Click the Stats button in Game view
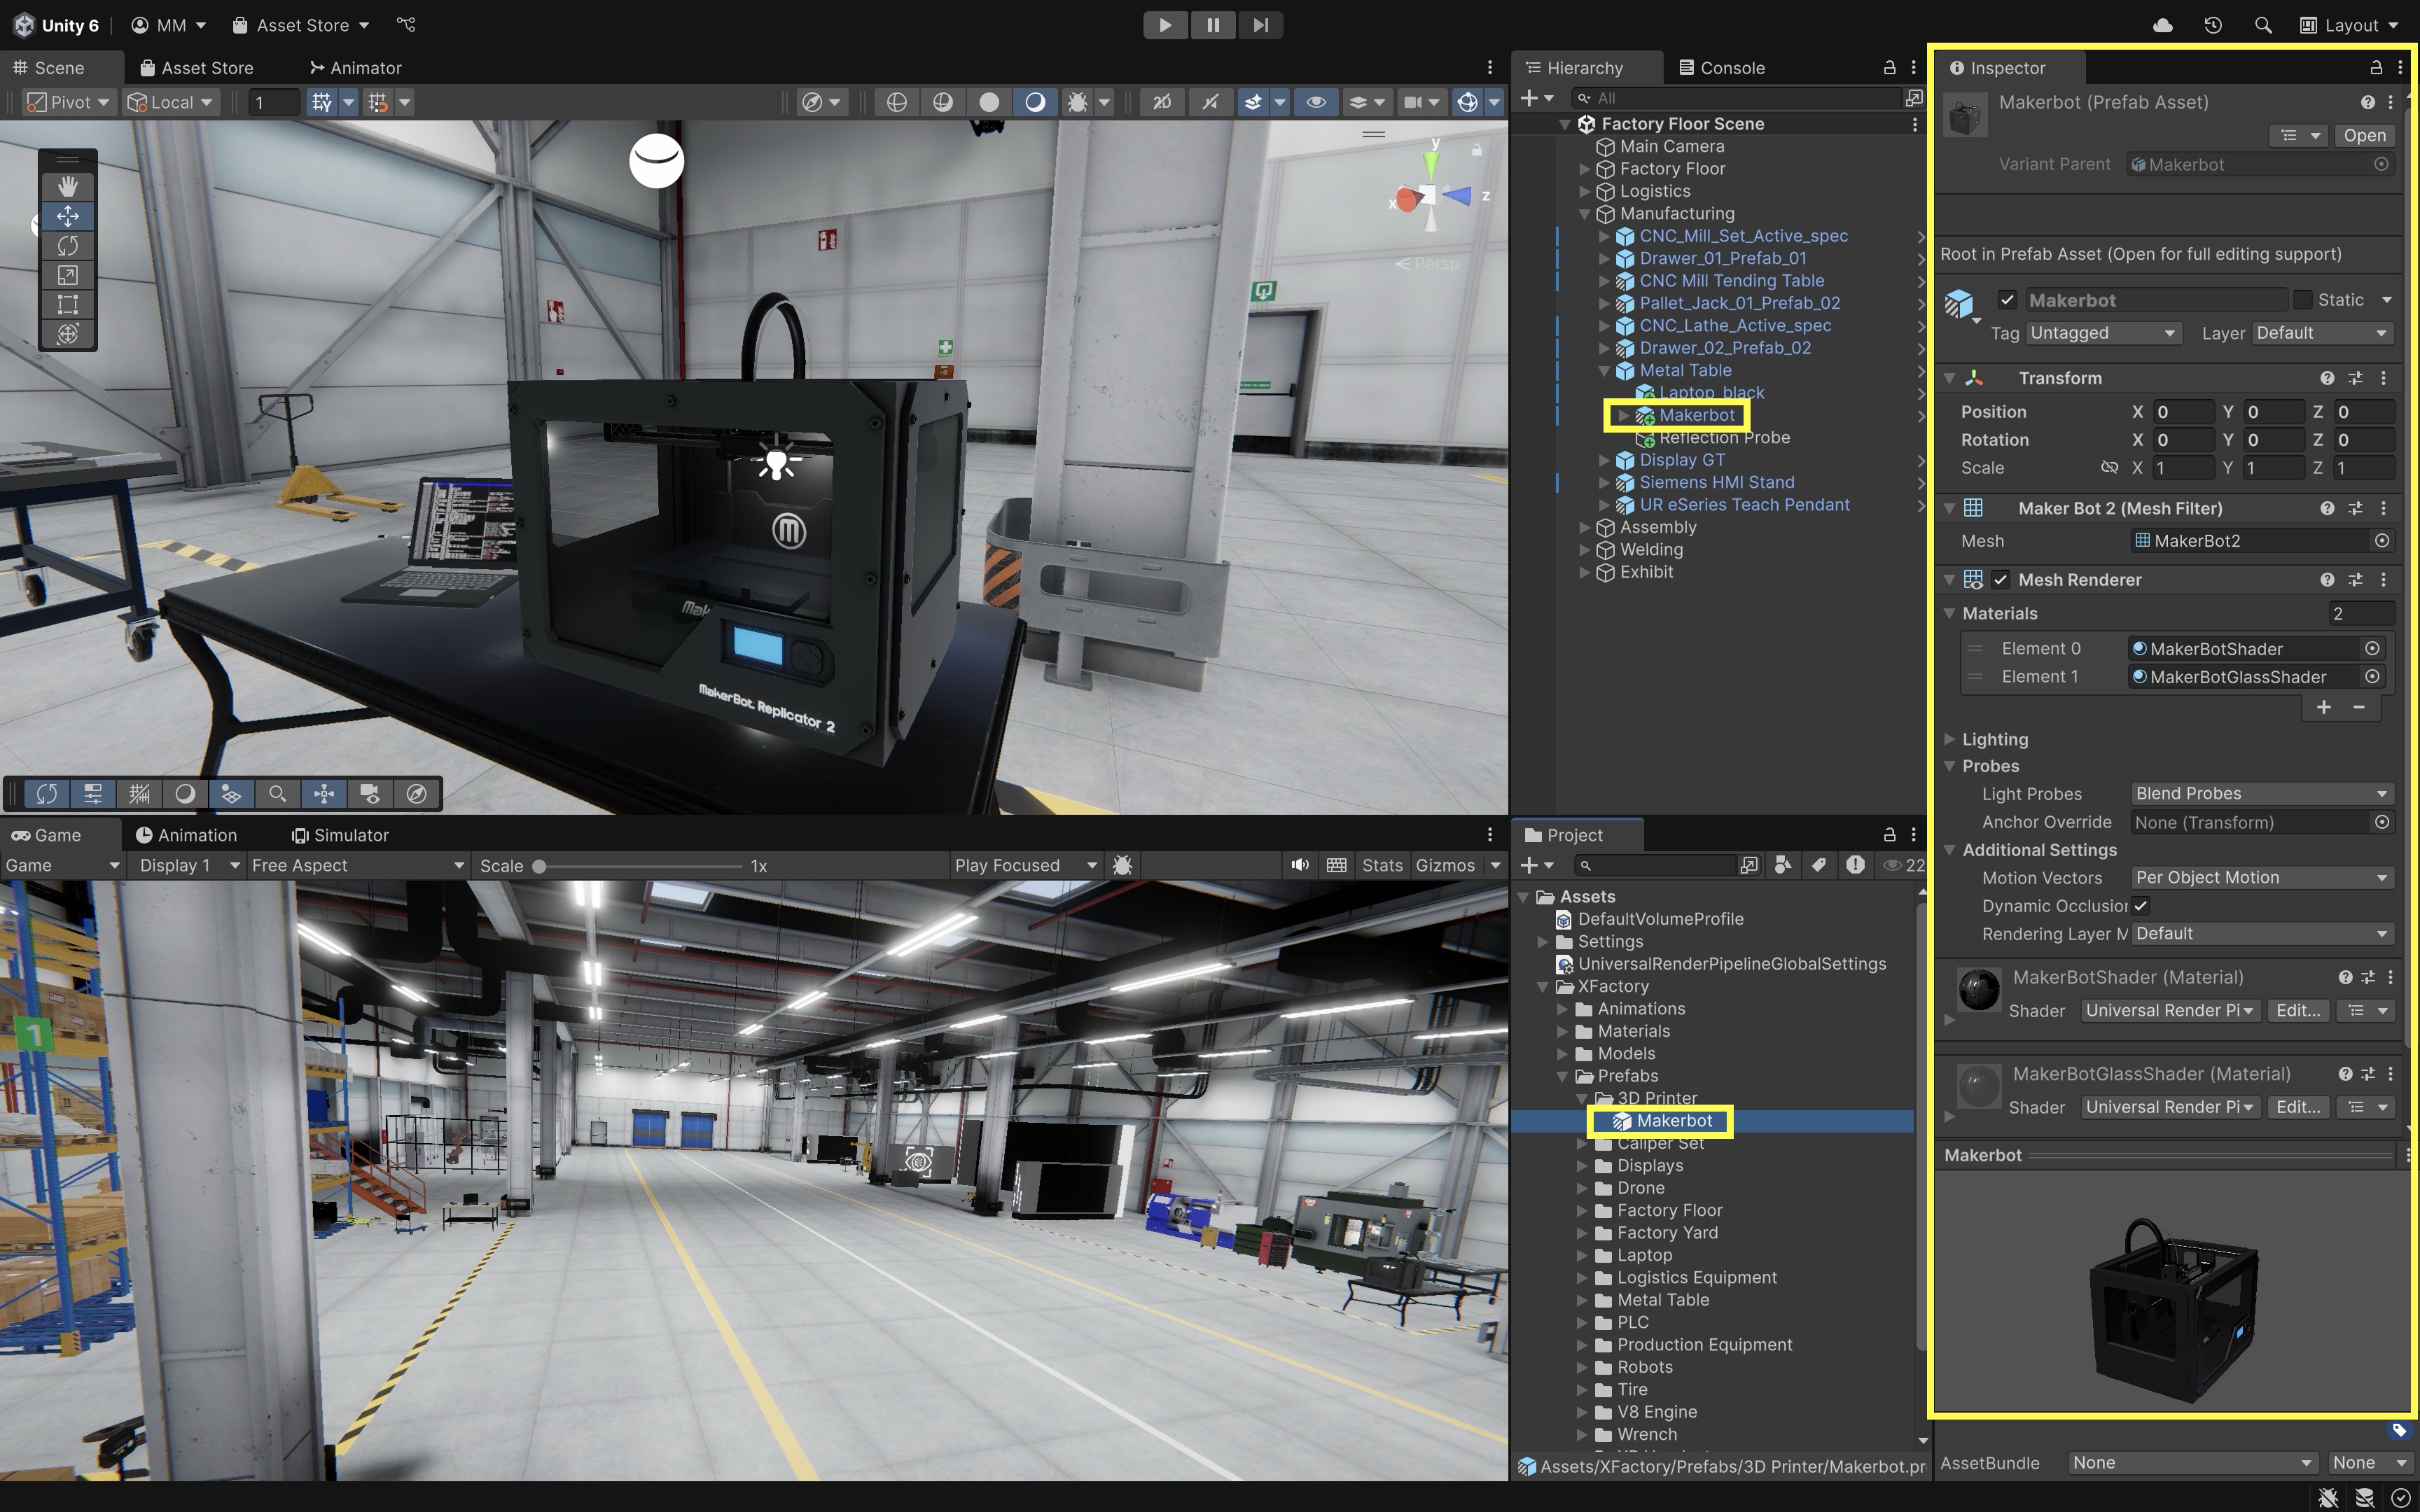Viewport: 2420px width, 1512px height. tap(1381, 865)
